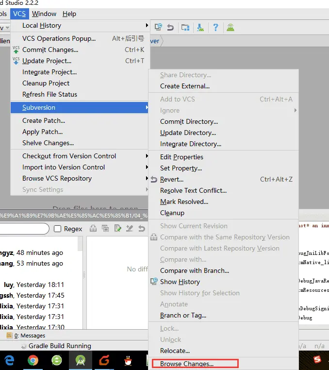Open Project Structure folder icon in toolbar
The width and height of the screenshot is (329, 370).
[185, 28]
